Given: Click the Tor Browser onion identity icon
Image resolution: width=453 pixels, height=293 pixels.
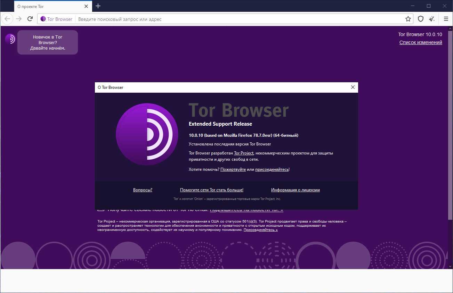Looking at the screenshot, I should click(43, 19).
